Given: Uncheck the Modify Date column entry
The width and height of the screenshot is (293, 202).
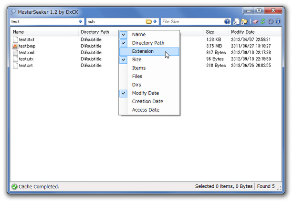Looking at the screenshot, I should coord(149,93).
